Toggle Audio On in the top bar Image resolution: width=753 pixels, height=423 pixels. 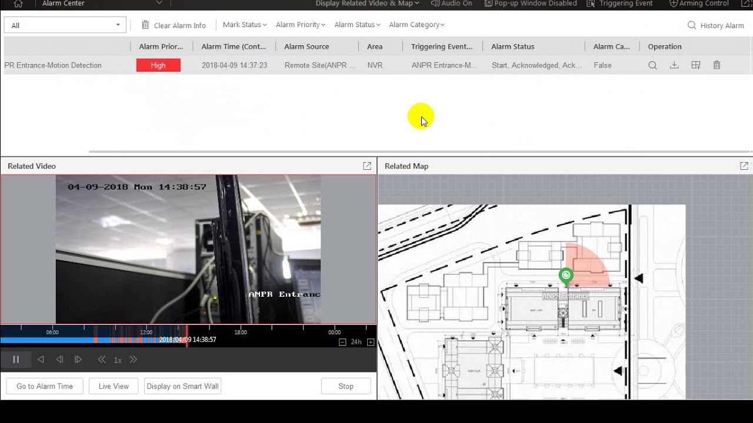[x=451, y=4]
